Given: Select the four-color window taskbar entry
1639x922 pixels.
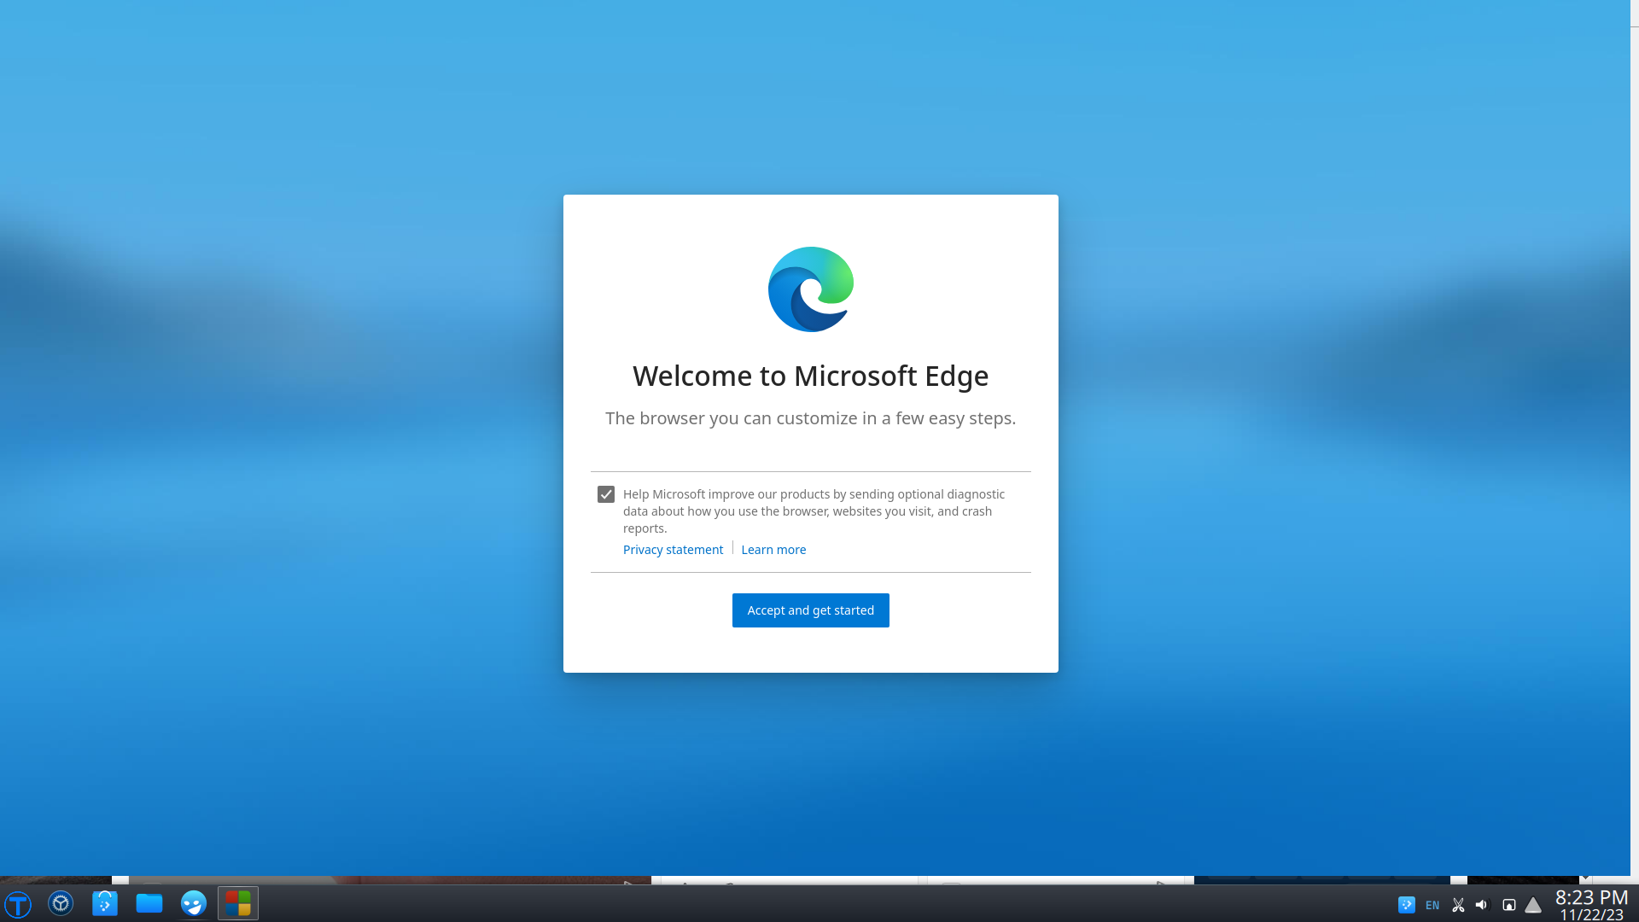Looking at the screenshot, I should pos(238,903).
